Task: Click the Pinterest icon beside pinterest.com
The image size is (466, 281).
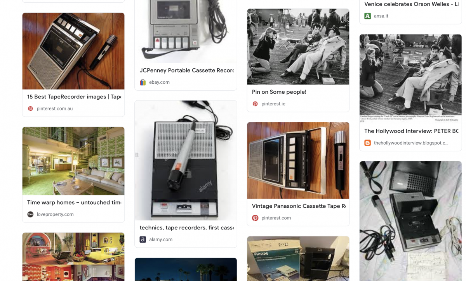Action: (255, 218)
